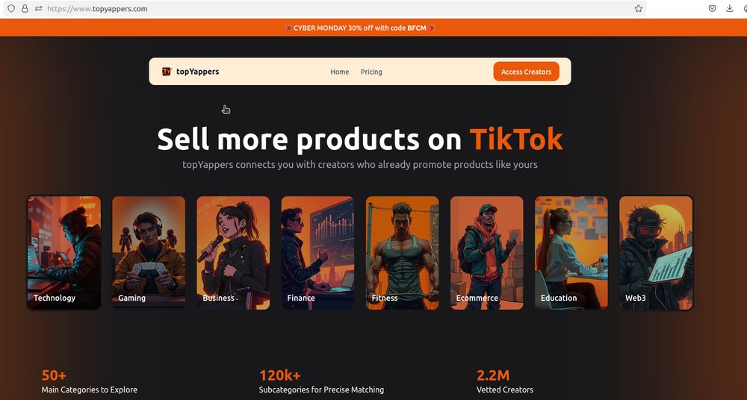Select the Gaming category card
The width and height of the screenshot is (747, 400).
point(149,253)
